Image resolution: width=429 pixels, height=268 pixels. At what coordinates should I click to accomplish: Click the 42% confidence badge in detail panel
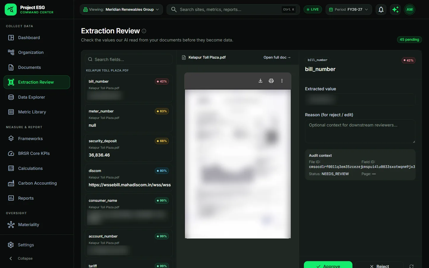(408, 60)
